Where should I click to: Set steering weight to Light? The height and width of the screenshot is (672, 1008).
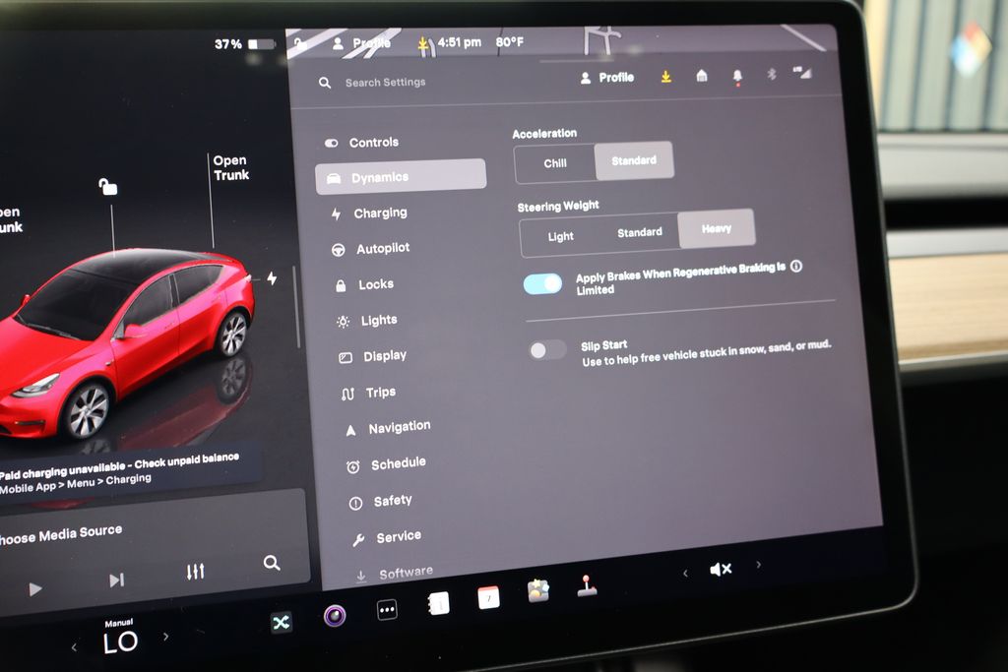tap(561, 236)
